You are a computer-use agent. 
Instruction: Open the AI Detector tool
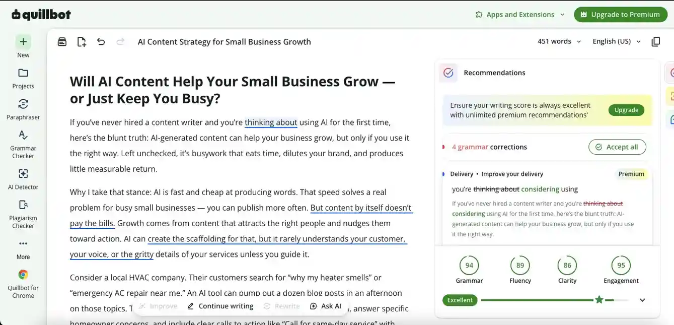pyautogui.click(x=23, y=179)
